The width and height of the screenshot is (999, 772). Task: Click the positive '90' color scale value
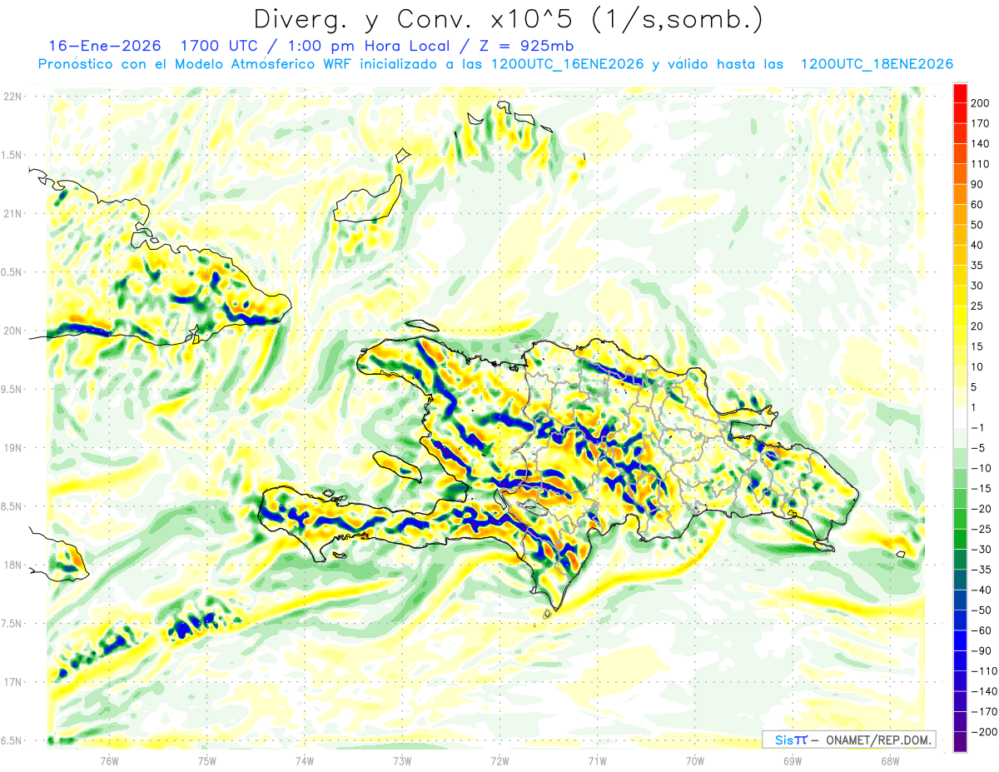click(977, 184)
